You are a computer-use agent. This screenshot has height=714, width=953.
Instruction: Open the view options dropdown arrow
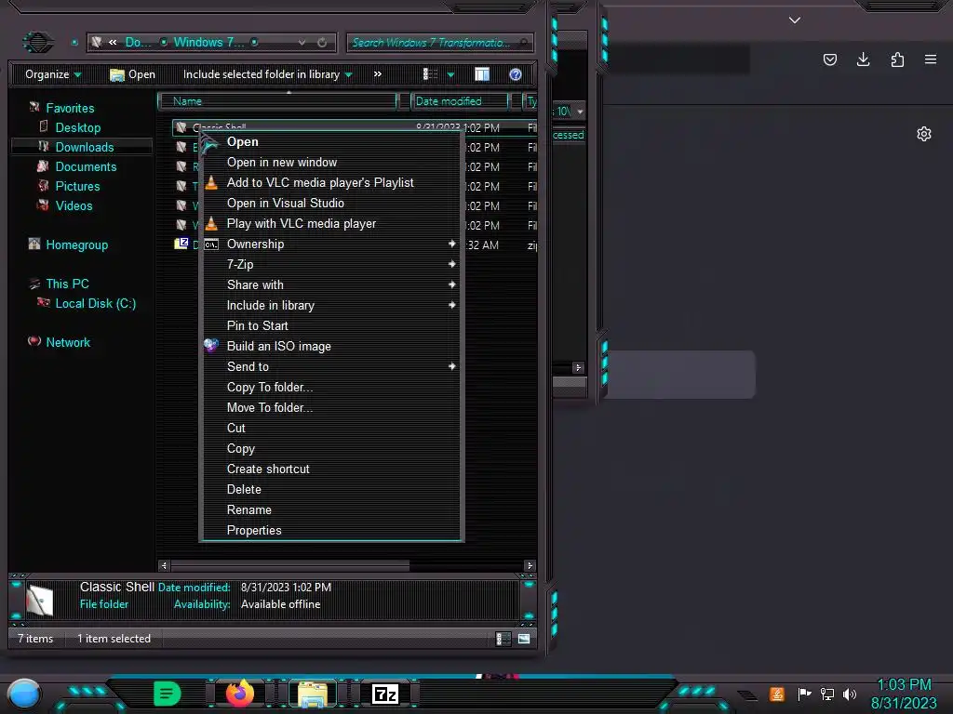pyautogui.click(x=451, y=74)
